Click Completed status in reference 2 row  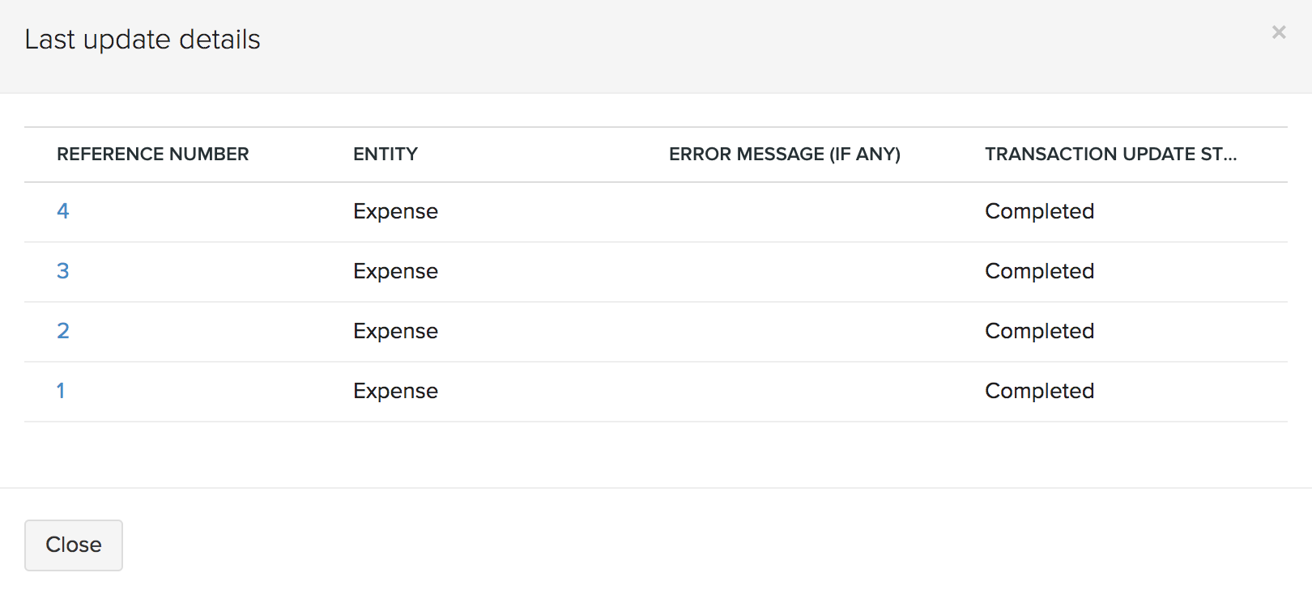(x=1039, y=331)
